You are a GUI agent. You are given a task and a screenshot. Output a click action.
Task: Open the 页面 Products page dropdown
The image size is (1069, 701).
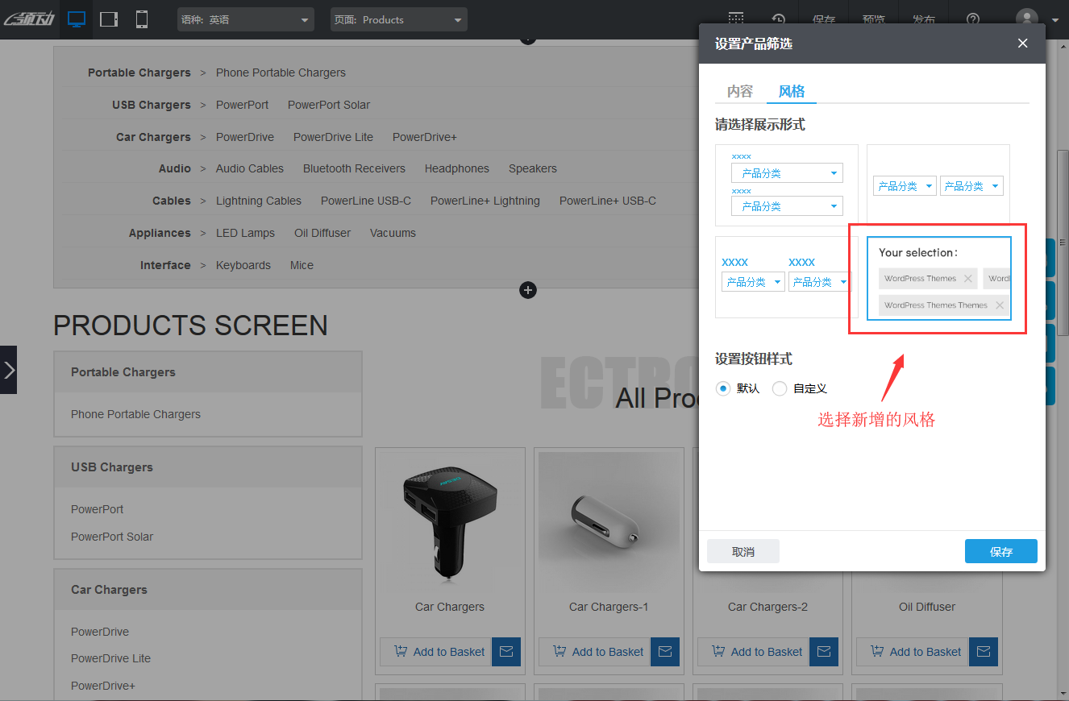click(x=398, y=19)
